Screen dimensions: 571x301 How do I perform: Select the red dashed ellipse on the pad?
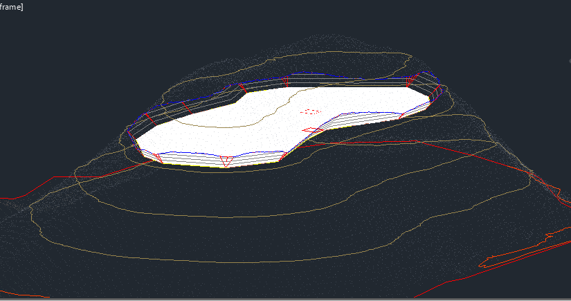tap(311, 111)
